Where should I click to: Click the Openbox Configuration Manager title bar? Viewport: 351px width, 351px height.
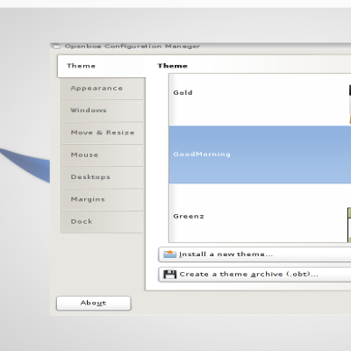200,47
